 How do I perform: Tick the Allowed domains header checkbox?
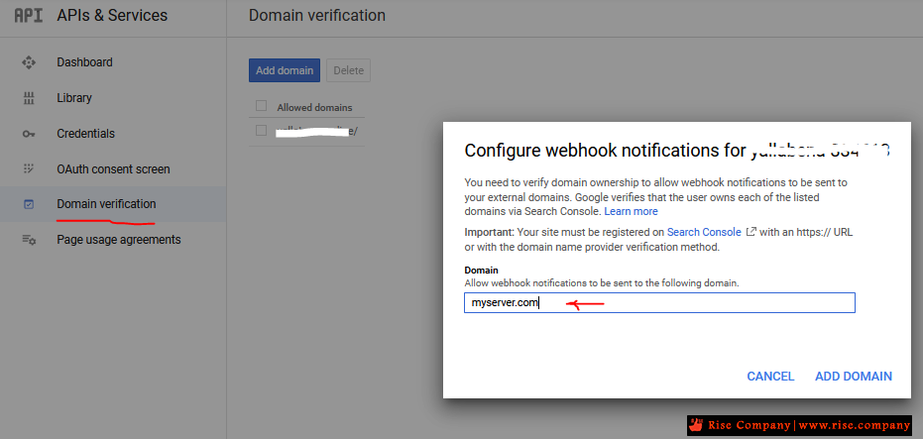[x=262, y=106]
